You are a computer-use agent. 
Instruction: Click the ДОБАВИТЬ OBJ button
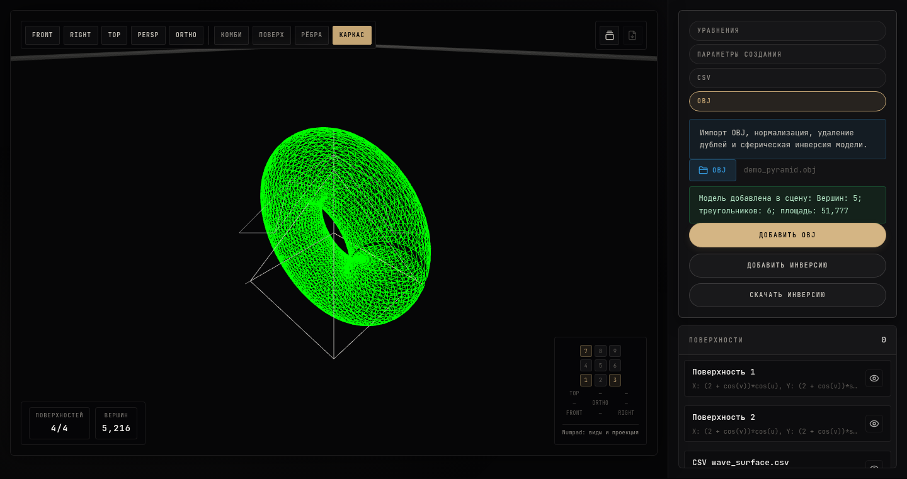pyautogui.click(x=787, y=235)
